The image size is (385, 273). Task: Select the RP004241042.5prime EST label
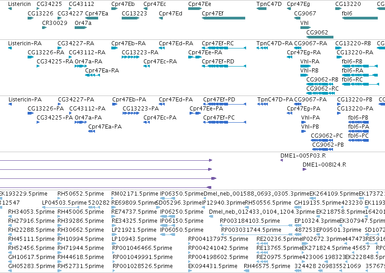pyautogui.click(x=218, y=248)
